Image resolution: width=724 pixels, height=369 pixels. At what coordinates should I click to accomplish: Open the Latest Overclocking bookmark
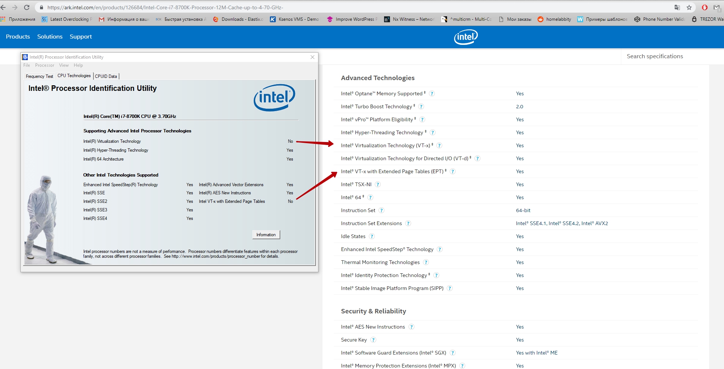pyautogui.click(x=67, y=19)
